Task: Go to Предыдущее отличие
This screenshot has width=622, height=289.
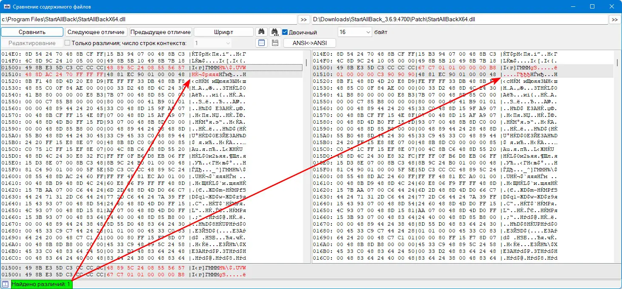Action: [x=161, y=32]
